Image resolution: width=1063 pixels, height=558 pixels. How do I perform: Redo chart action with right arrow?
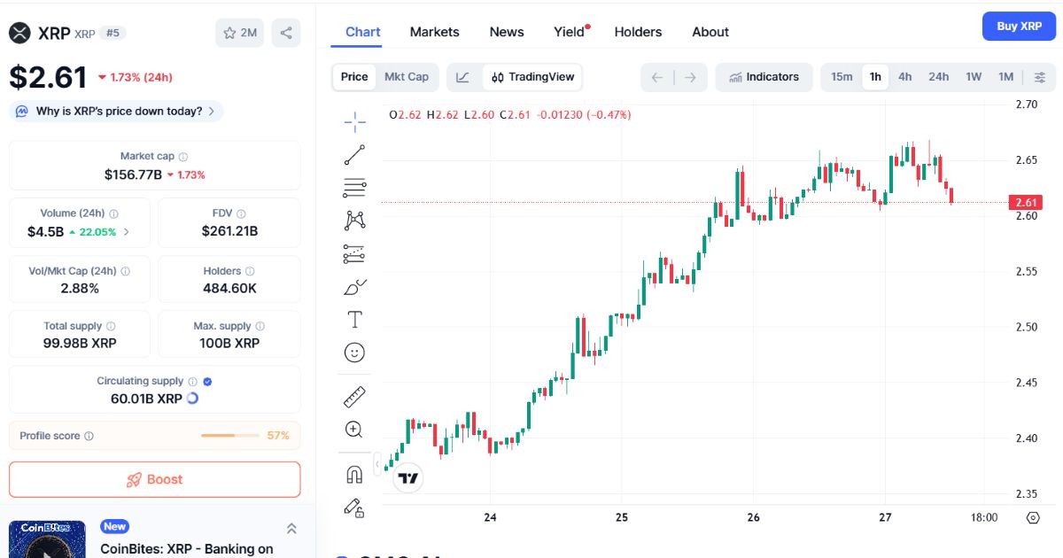[690, 77]
